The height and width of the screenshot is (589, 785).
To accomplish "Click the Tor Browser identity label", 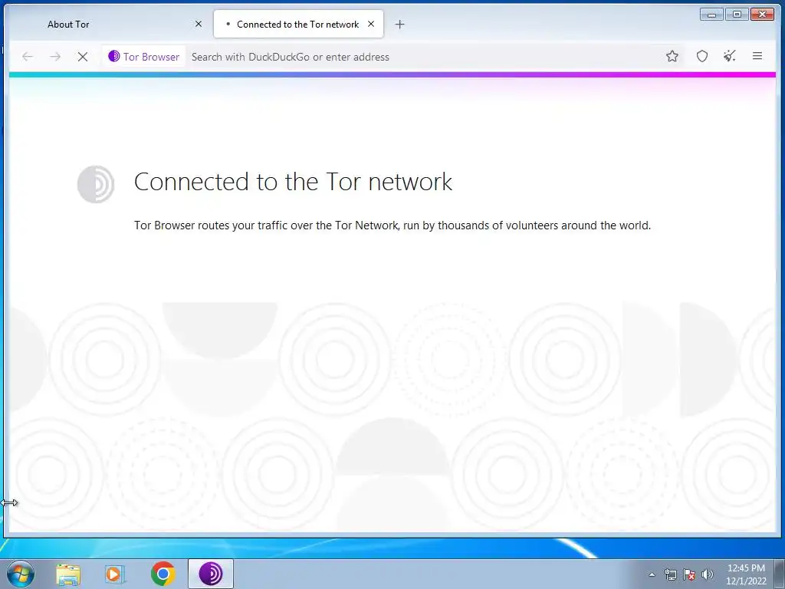I will pyautogui.click(x=144, y=57).
